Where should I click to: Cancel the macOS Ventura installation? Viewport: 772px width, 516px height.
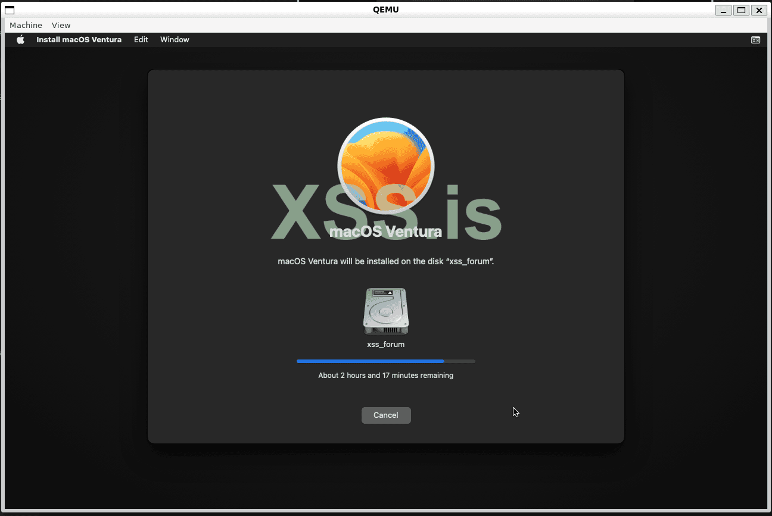(x=386, y=415)
